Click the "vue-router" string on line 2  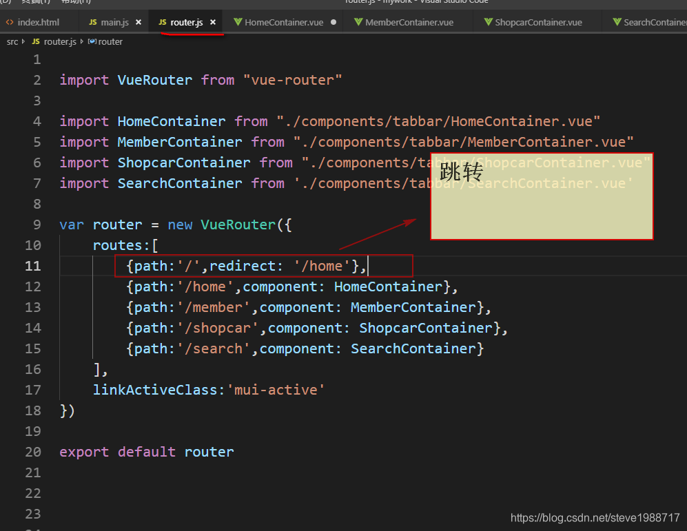click(292, 80)
